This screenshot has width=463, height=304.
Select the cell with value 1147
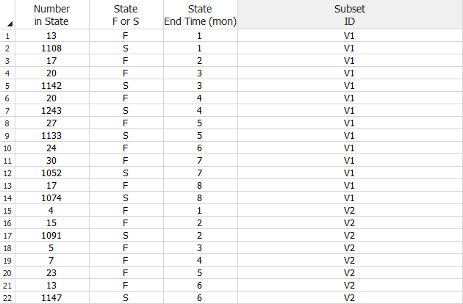(x=51, y=298)
